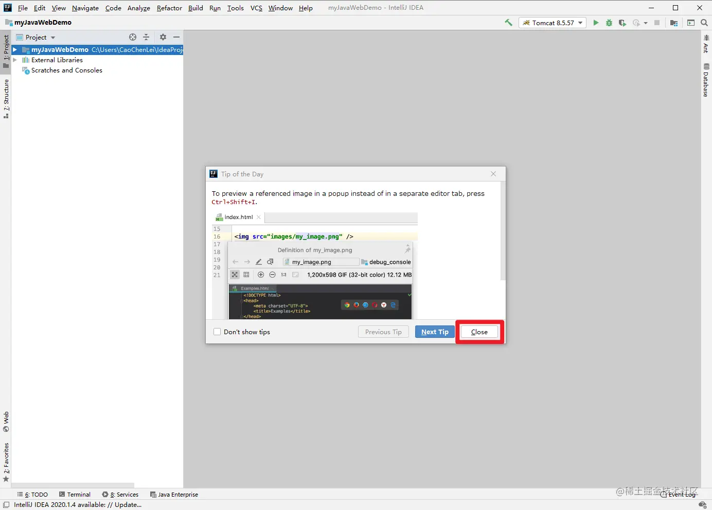
Task: Click the External Libraries bars icon
Action: pyautogui.click(x=25, y=60)
